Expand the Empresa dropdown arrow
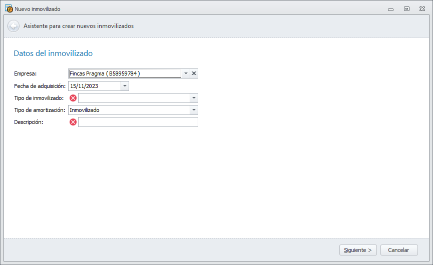The height and width of the screenshot is (265, 433). click(186, 73)
